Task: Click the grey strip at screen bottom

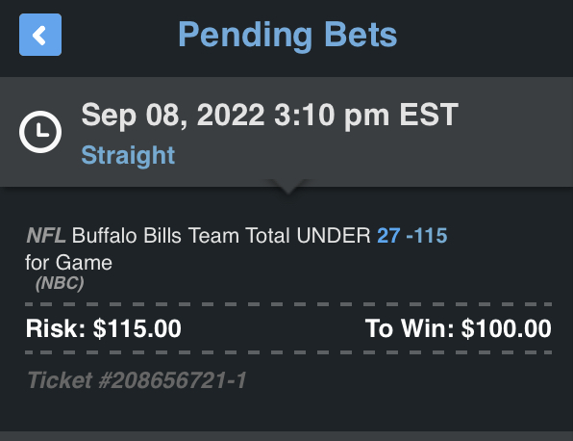Action: pyautogui.click(x=286, y=436)
